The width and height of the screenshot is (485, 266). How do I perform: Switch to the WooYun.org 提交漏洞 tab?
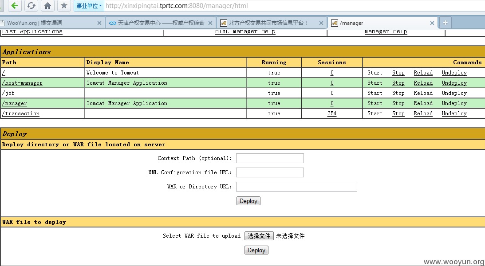pyautogui.click(x=35, y=23)
